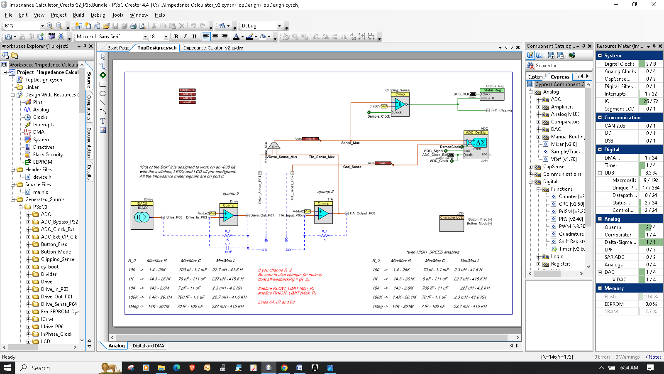
Task: Select the line drawing tool
Action: point(103,103)
